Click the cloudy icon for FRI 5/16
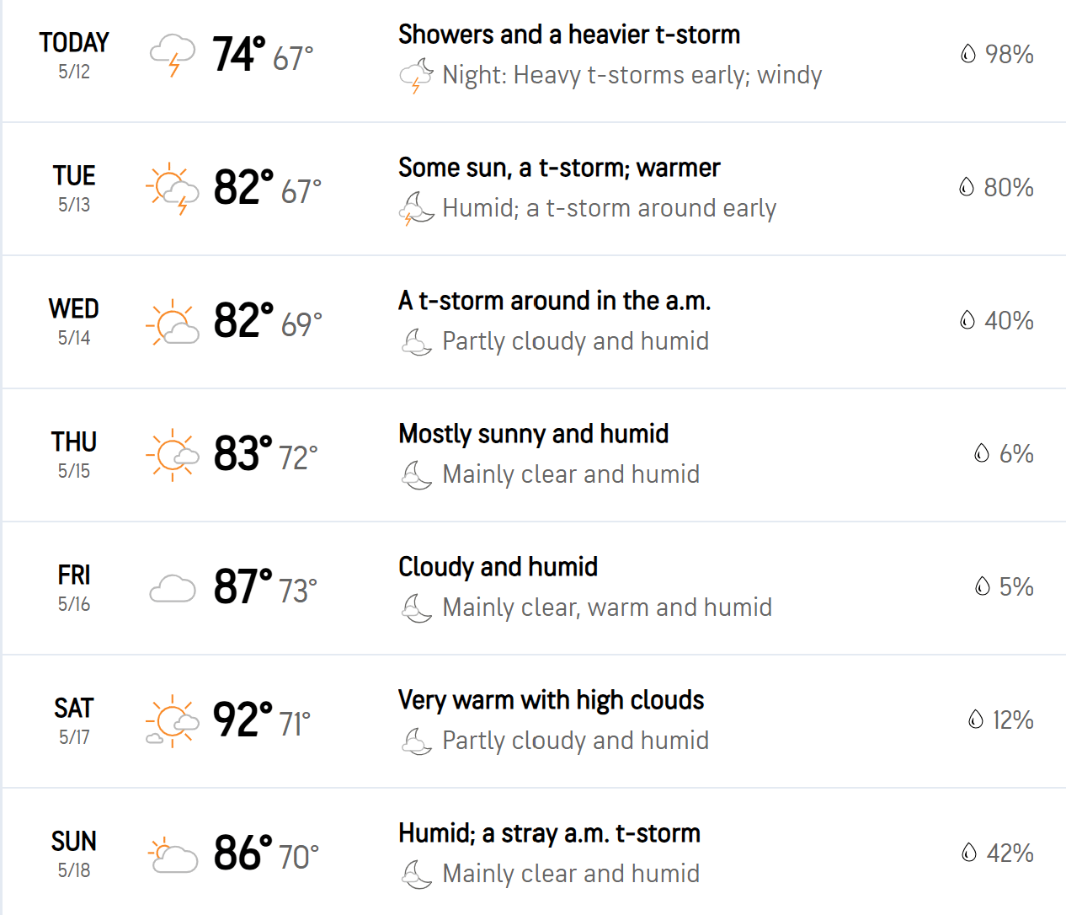 [173, 588]
